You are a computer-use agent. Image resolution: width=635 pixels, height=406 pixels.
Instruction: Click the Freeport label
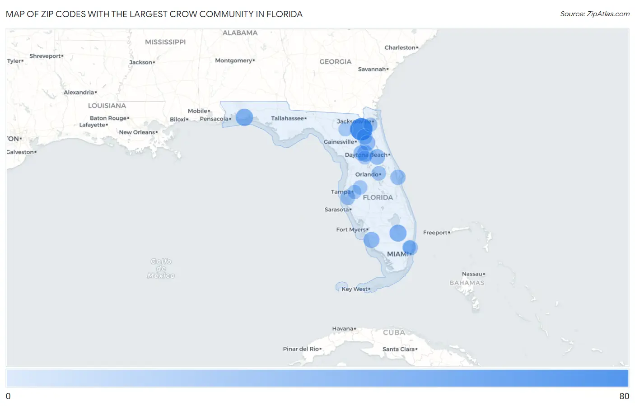tap(435, 233)
